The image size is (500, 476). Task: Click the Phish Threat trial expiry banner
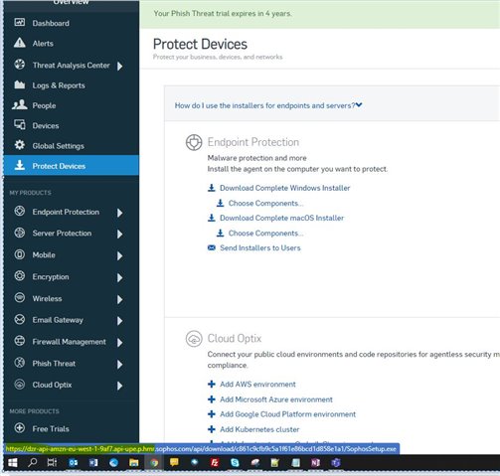click(320, 14)
